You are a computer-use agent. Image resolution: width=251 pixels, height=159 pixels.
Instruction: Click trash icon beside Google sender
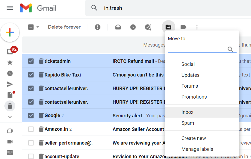tap(41, 115)
